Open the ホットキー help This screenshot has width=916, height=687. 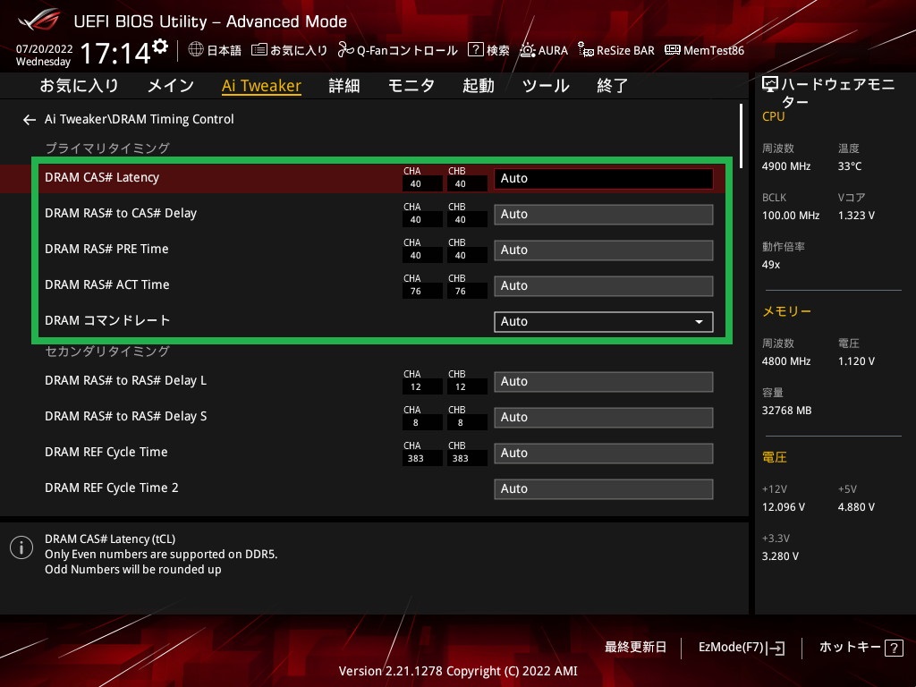tap(861, 648)
